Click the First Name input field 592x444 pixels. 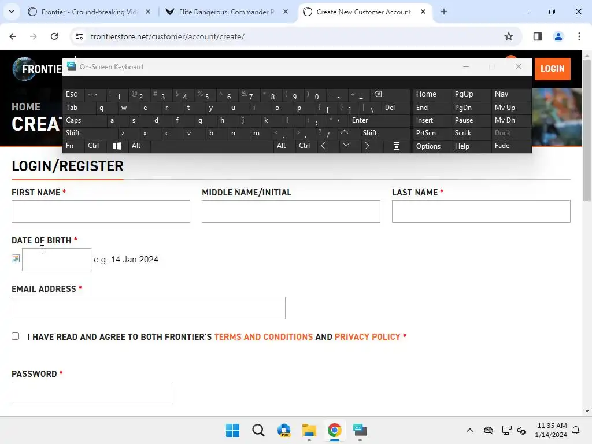point(101,211)
